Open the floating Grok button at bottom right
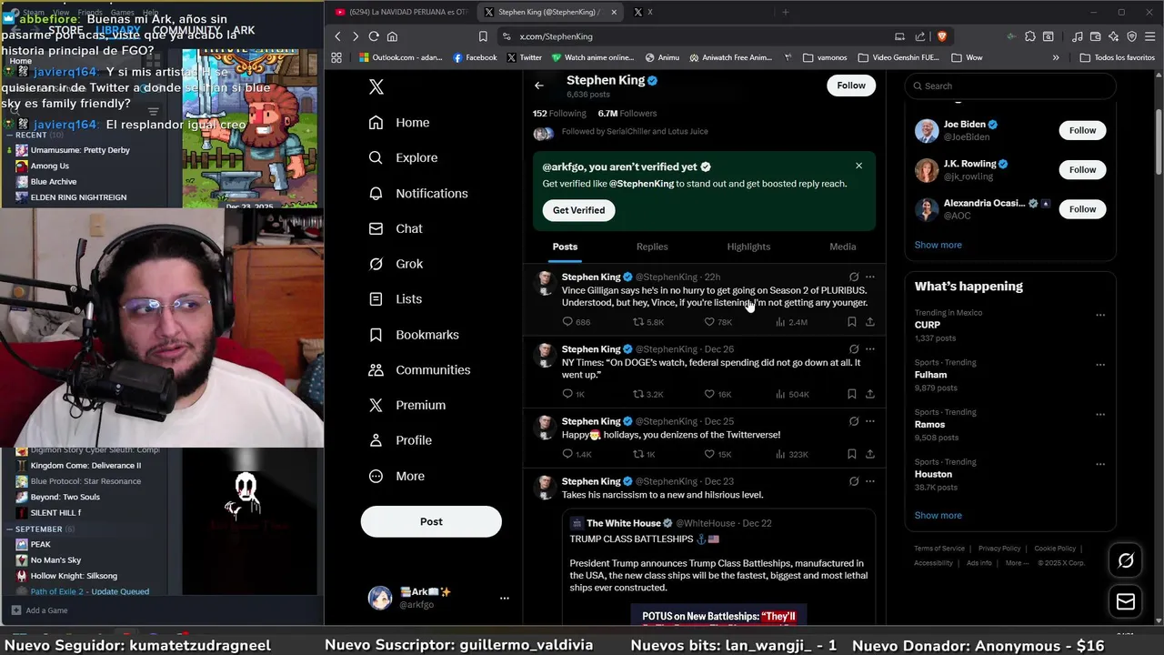The image size is (1164, 655). tap(1126, 561)
